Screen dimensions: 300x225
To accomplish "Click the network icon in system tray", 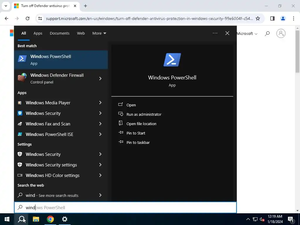I will pos(255,219).
